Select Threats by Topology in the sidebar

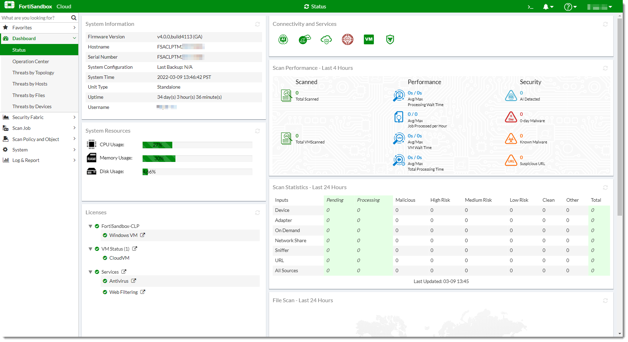(33, 73)
